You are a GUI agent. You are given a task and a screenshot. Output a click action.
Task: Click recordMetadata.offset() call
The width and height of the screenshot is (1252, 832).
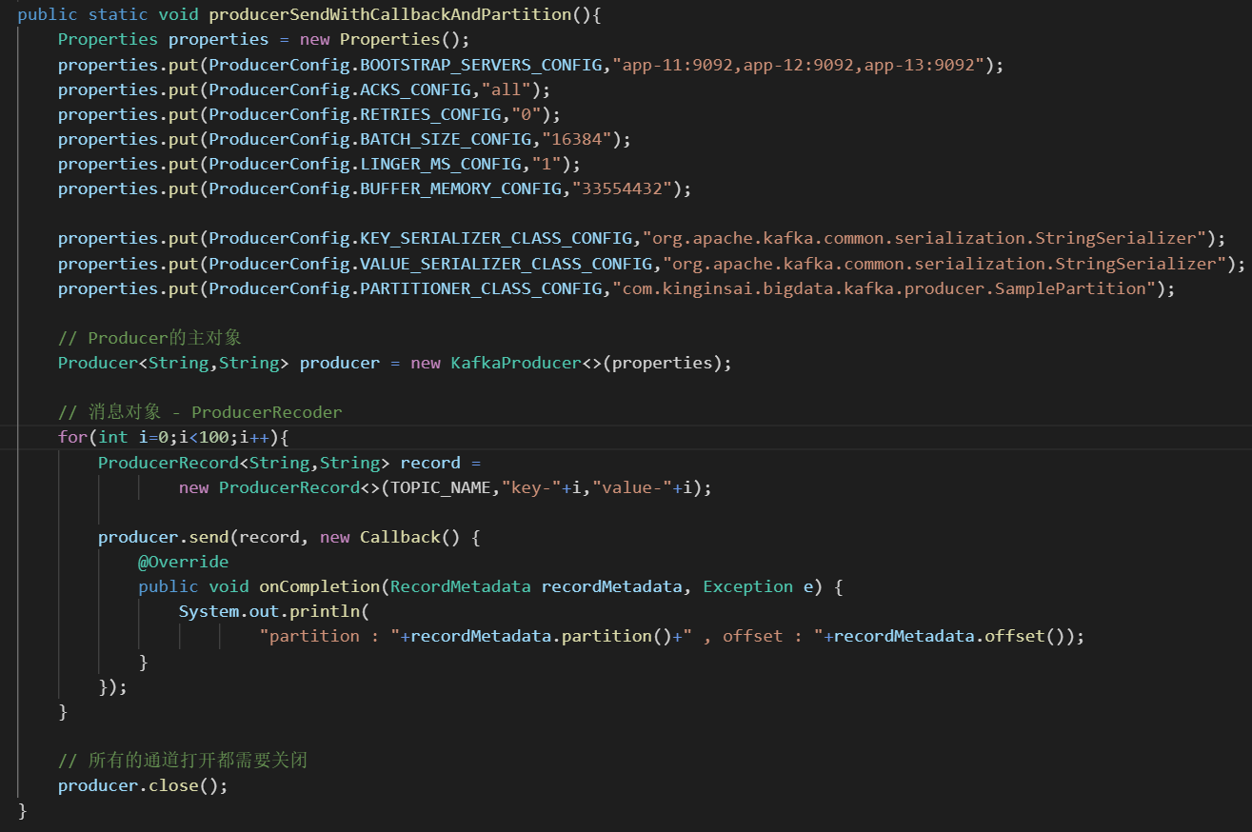[x=948, y=636]
